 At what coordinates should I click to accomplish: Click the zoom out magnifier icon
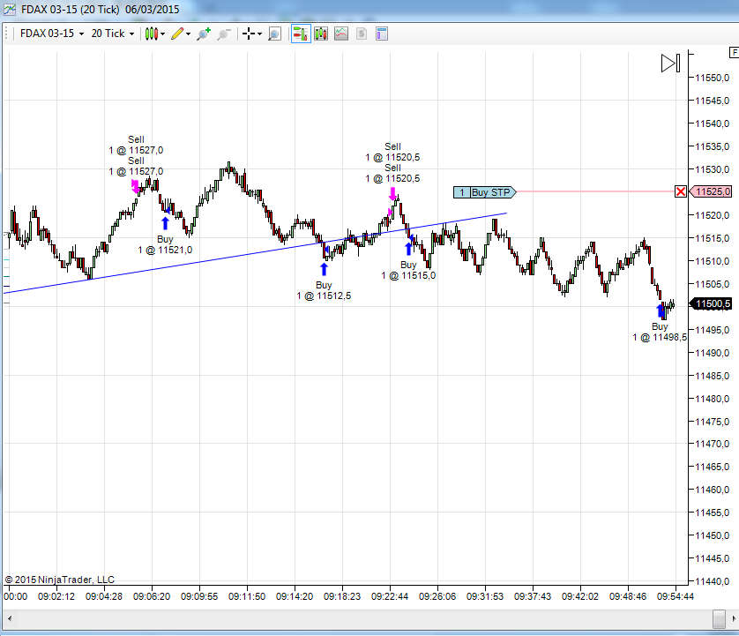[223, 34]
